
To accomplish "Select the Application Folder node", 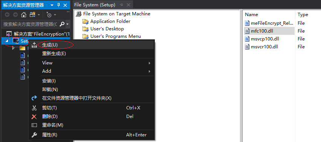I will click(110, 21).
